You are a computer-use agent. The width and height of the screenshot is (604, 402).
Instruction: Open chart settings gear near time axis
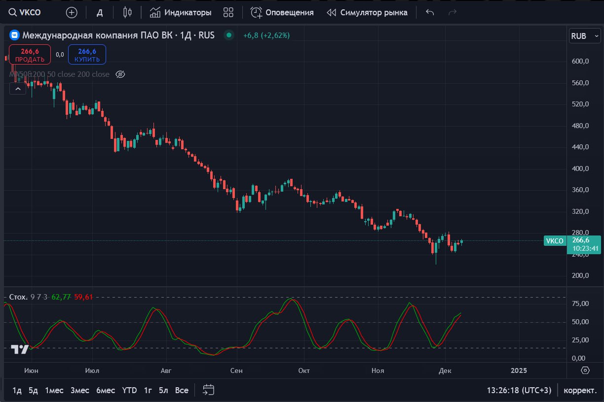585,370
